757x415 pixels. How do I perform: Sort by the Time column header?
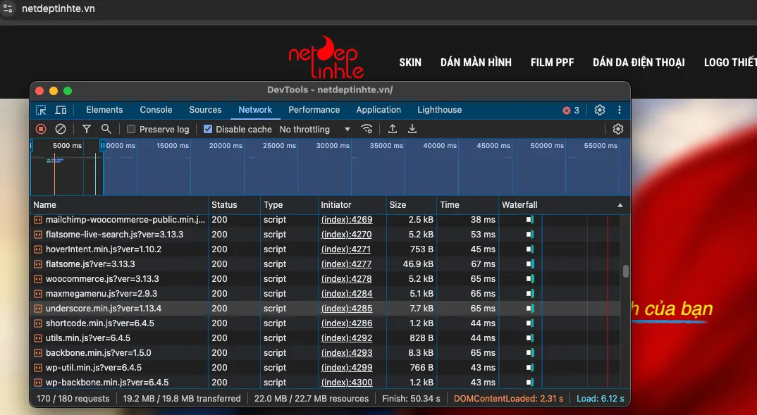click(468, 205)
